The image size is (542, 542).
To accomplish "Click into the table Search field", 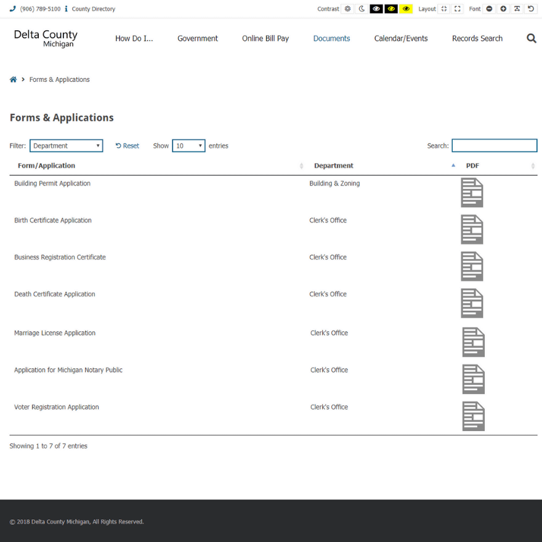I will (x=494, y=146).
